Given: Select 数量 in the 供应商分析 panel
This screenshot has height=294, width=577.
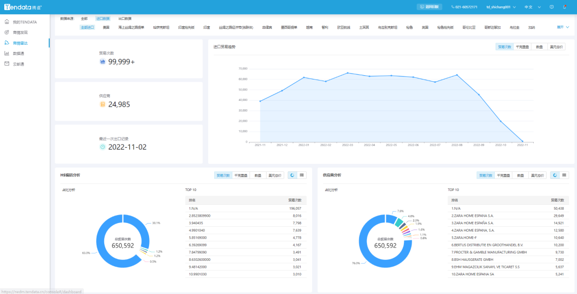Looking at the screenshot, I should [x=520, y=176].
